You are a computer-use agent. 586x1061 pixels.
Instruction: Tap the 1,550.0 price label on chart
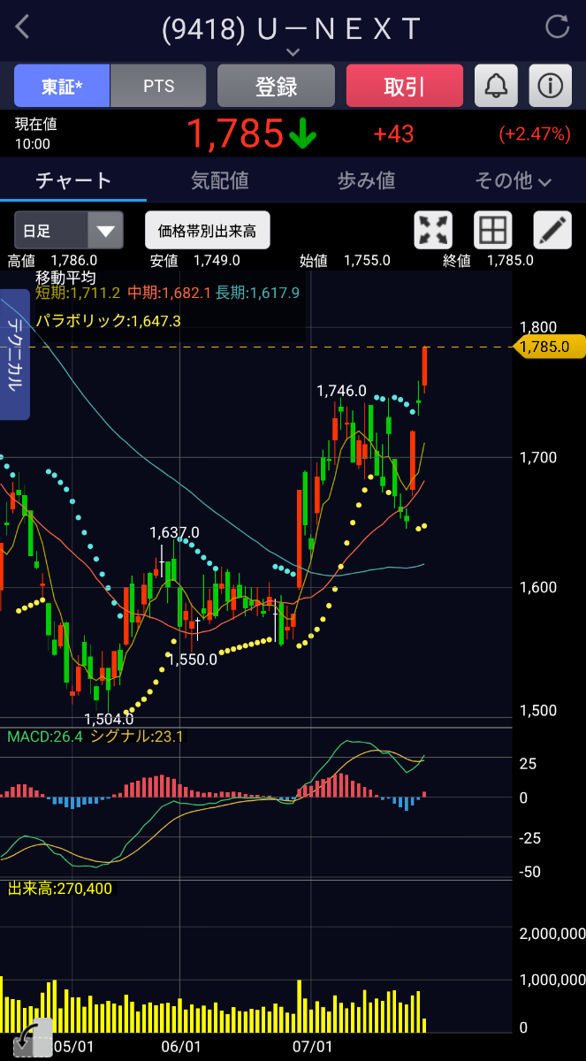[192, 659]
